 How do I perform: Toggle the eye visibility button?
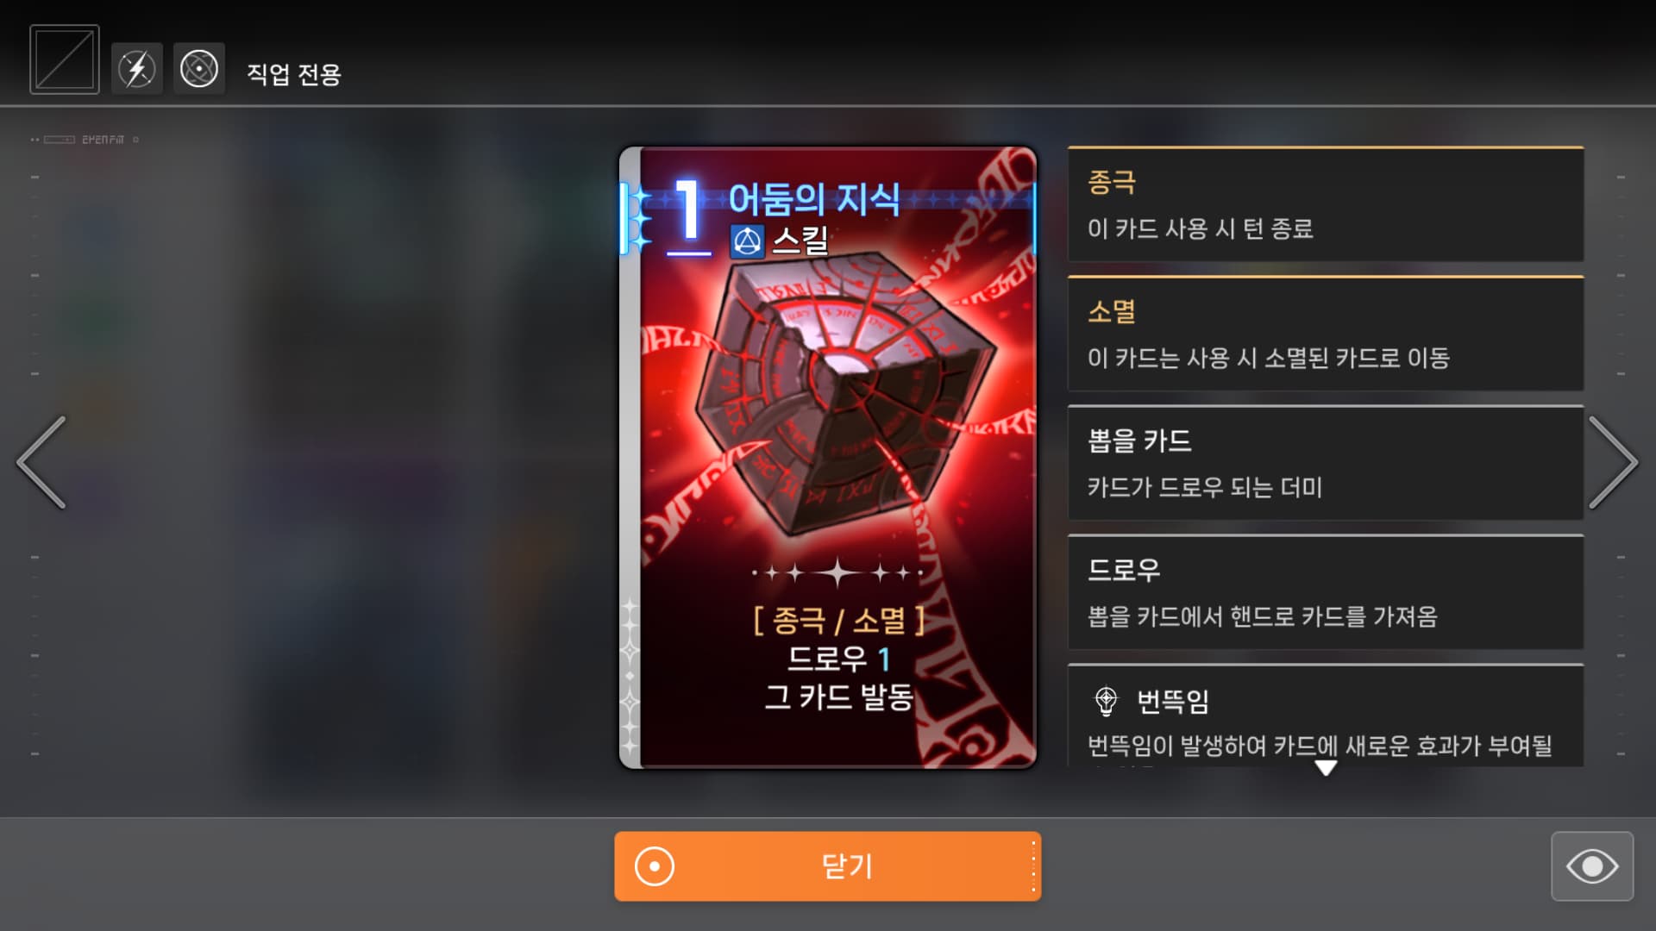point(1592,866)
